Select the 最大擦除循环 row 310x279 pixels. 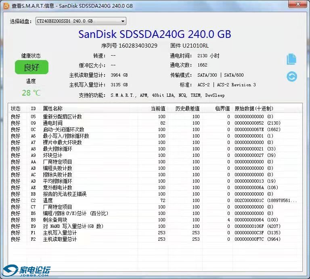point(155,149)
